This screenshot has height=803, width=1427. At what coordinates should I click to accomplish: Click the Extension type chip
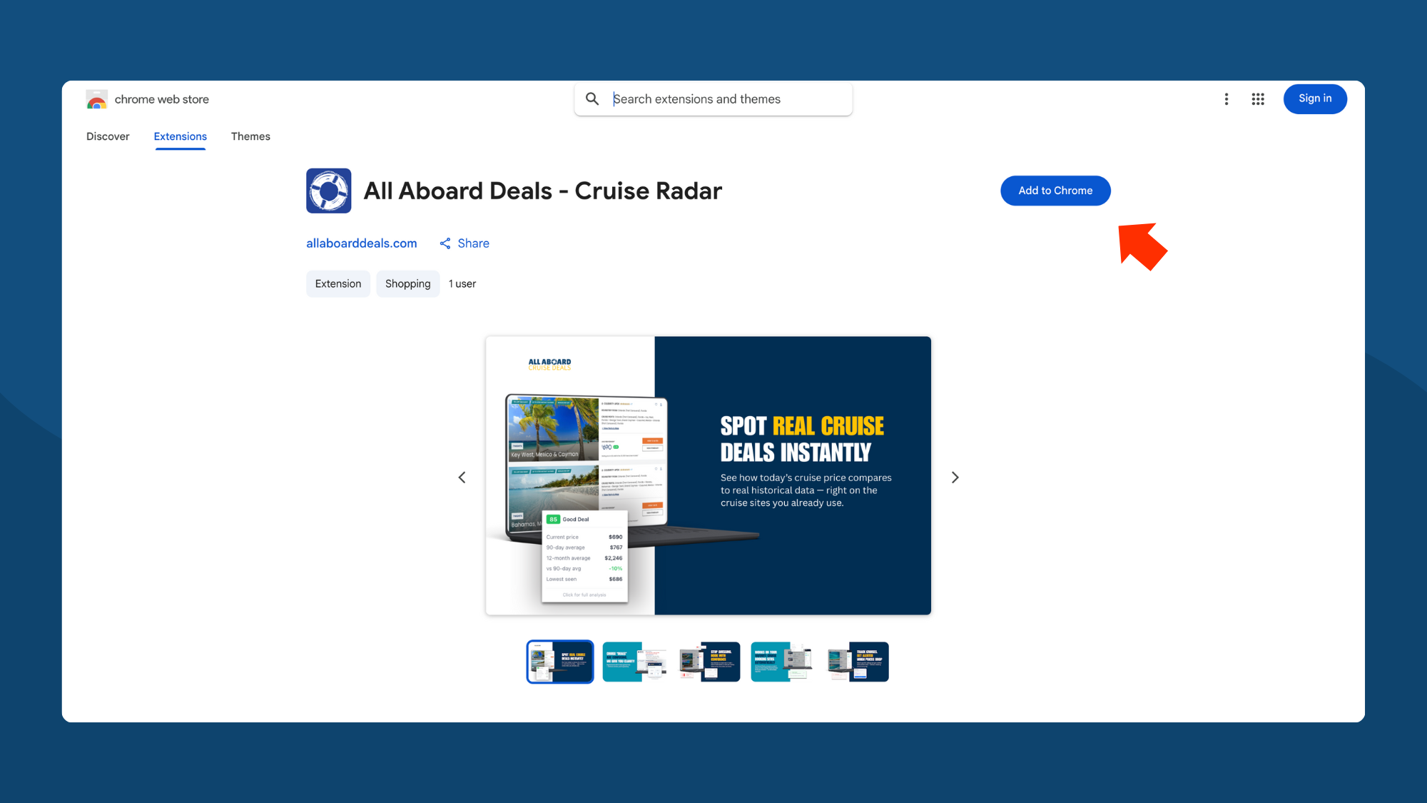(x=338, y=284)
